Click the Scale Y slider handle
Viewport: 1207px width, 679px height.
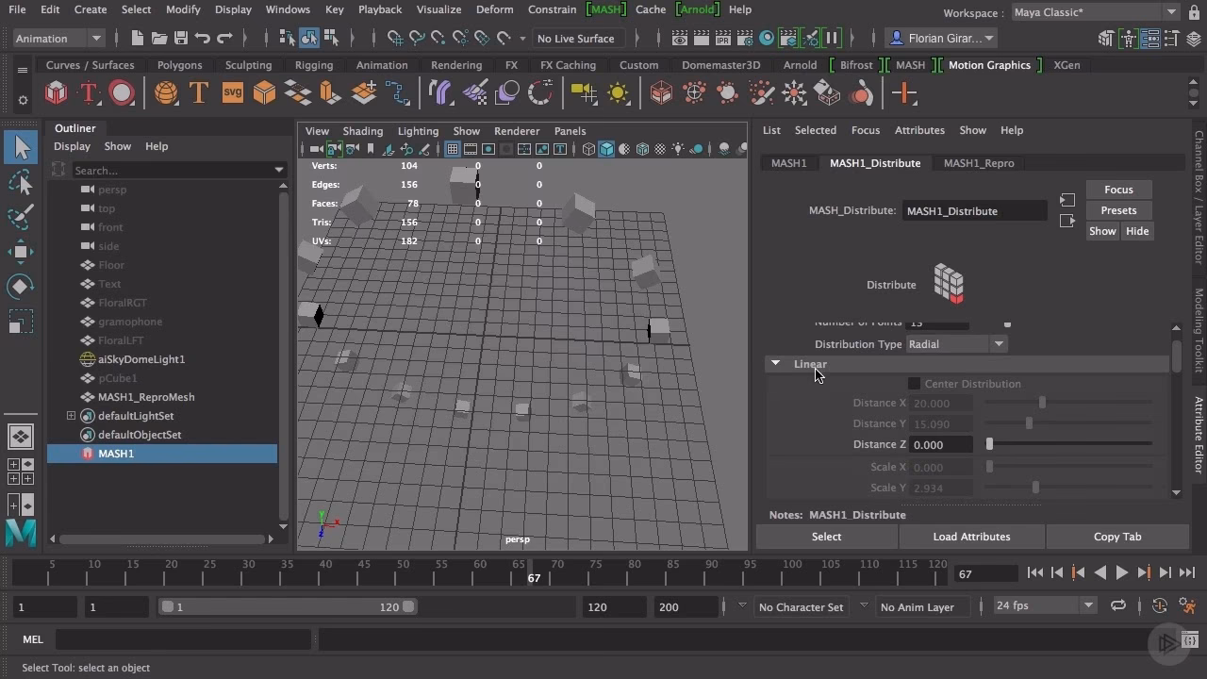click(1035, 488)
